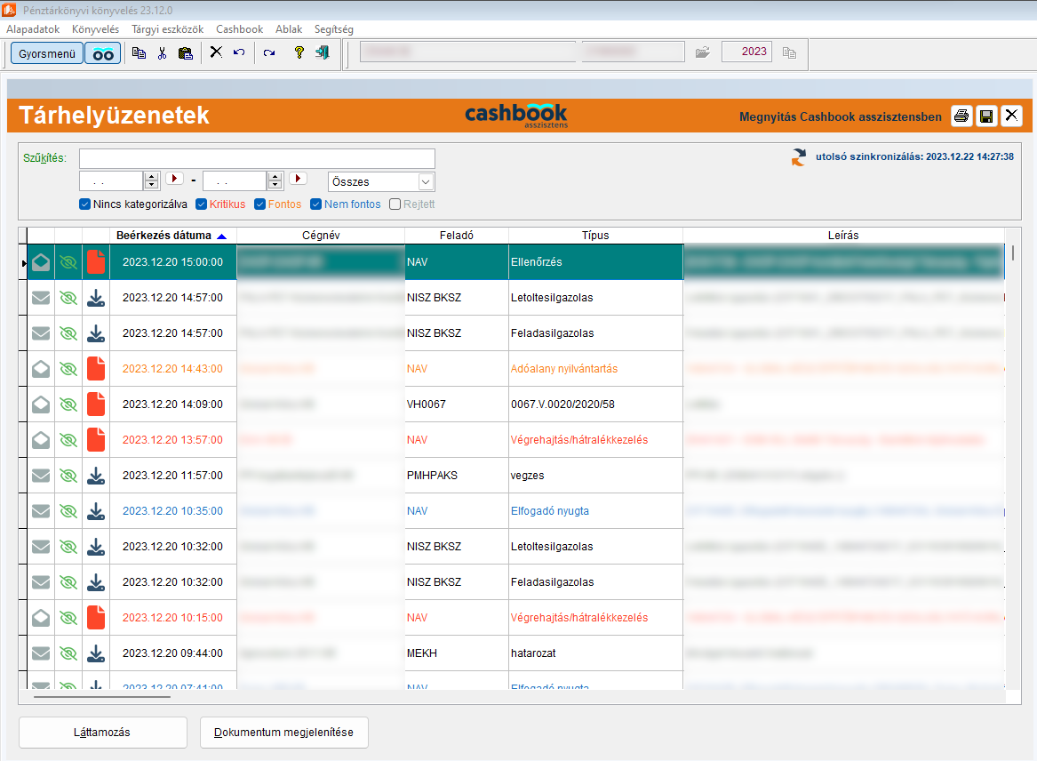Click the copy icon right of 2023
Screen dimensions: 1037x761
789,53
